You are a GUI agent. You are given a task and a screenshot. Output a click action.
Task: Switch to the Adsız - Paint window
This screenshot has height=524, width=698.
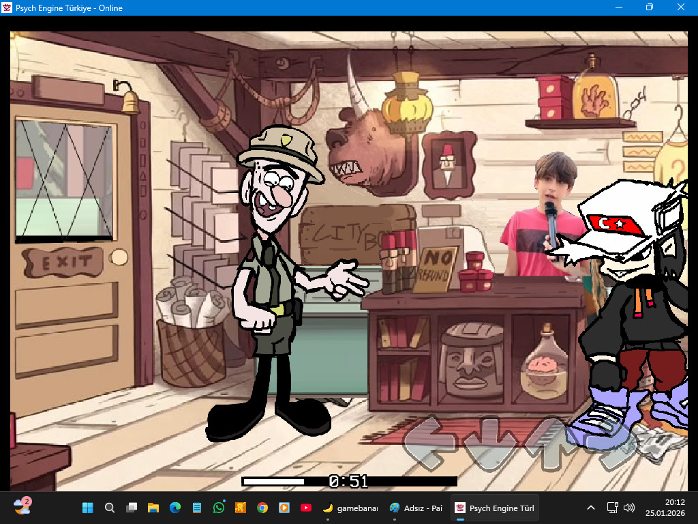(416, 508)
